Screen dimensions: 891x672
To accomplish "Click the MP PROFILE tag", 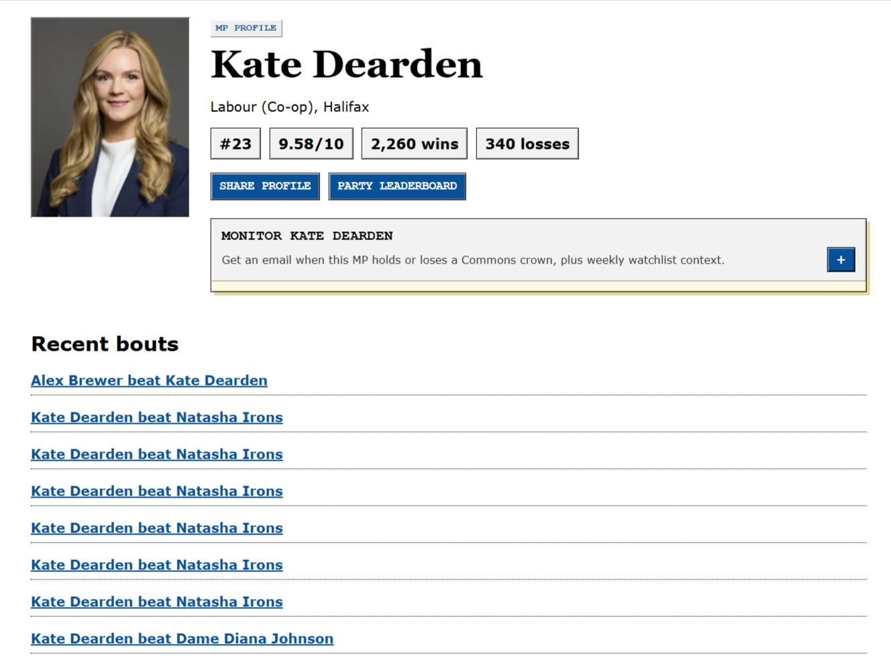I will [x=246, y=28].
